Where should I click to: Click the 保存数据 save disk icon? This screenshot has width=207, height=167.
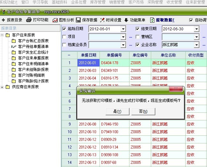(78, 20)
